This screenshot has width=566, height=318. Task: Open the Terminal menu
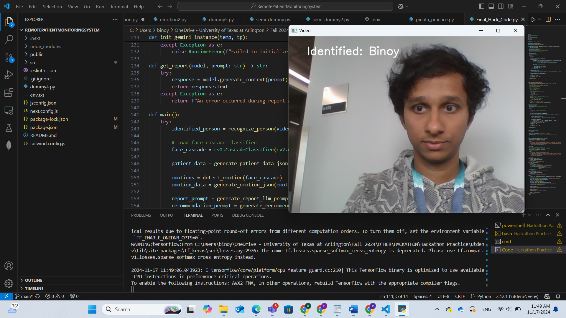(x=119, y=6)
